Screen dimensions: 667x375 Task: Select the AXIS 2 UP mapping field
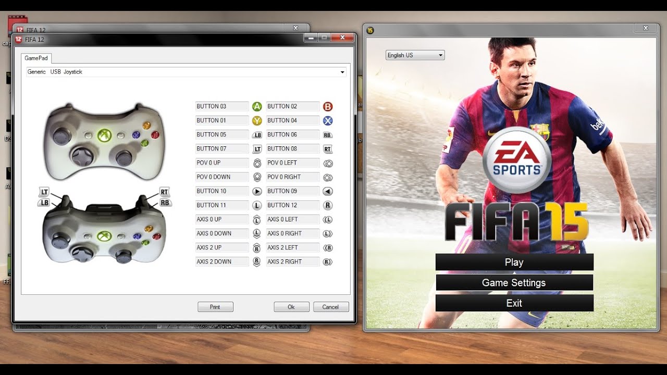pyautogui.click(x=222, y=247)
